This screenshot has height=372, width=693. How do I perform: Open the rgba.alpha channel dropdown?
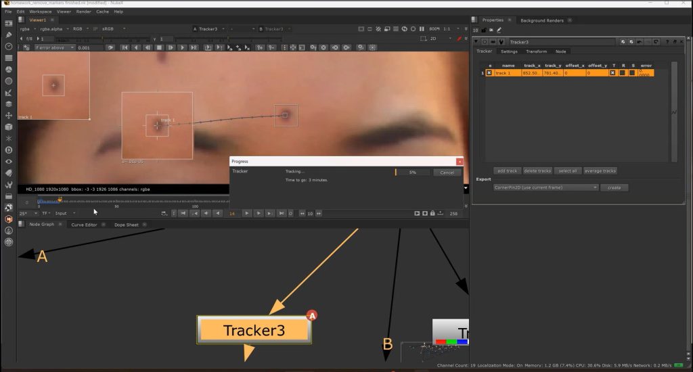coord(54,29)
